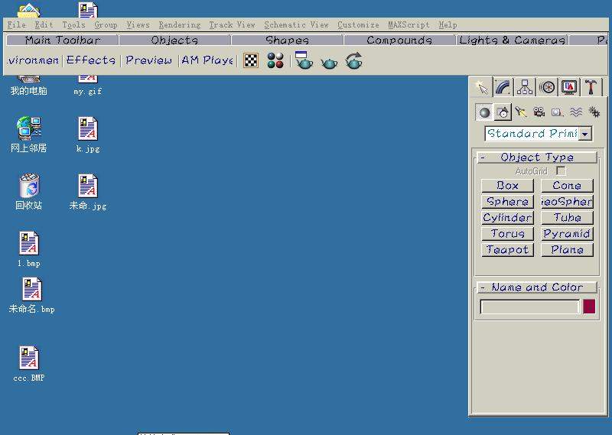612x435 pixels.
Task: Open the Material Editor four-spheres icon
Action: tap(275, 60)
